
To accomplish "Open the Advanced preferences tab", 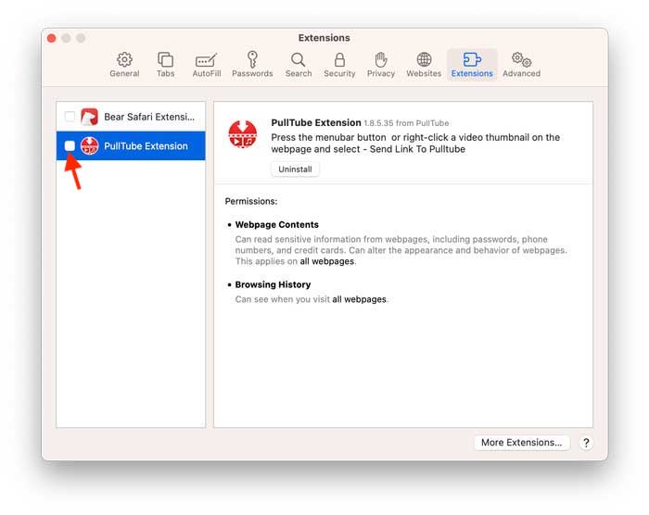I will (521, 65).
